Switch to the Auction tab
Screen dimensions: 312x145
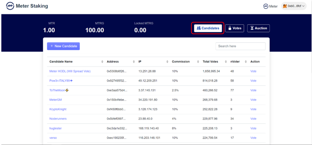pos(259,28)
